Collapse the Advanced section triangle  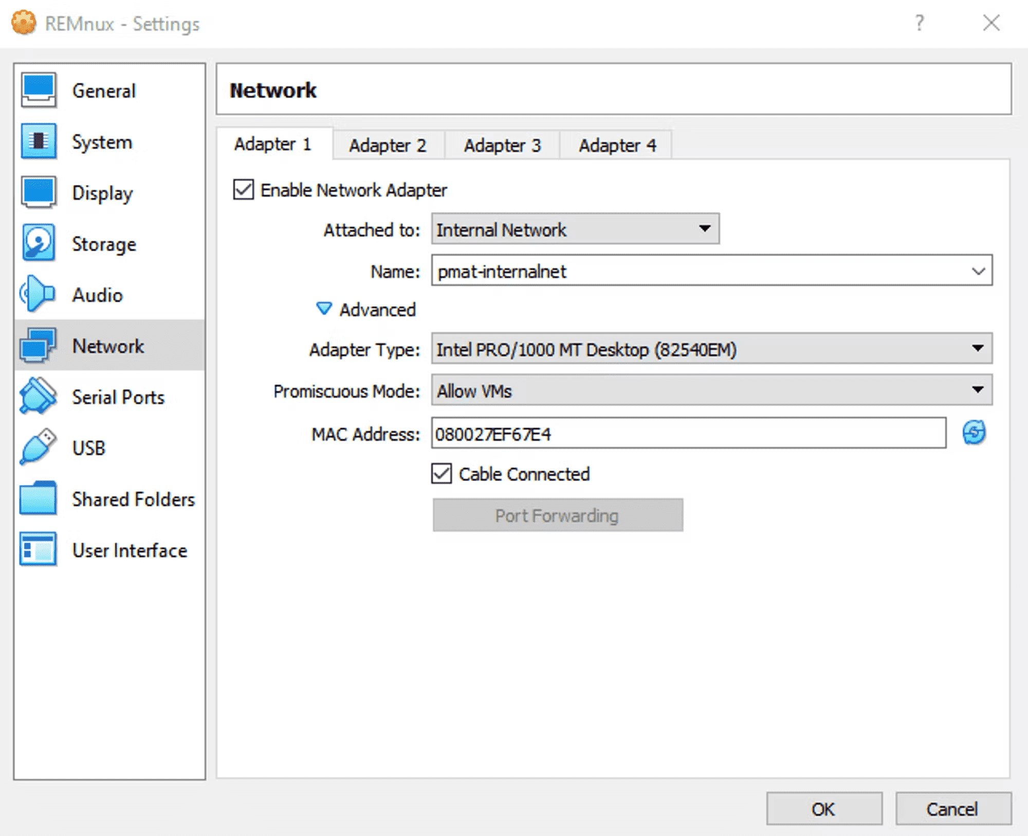click(x=324, y=309)
